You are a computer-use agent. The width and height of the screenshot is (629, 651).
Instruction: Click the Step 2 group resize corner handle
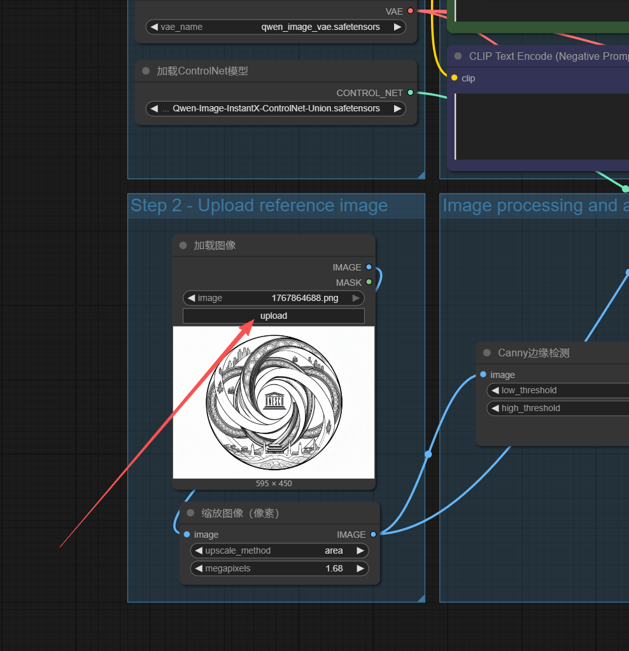click(x=421, y=598)
